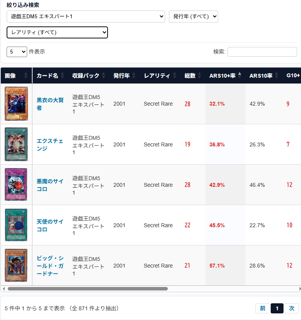Open the 天使のサイコロ card link
The height and width of the screenshot is (320, 301).
pos(50,226)
